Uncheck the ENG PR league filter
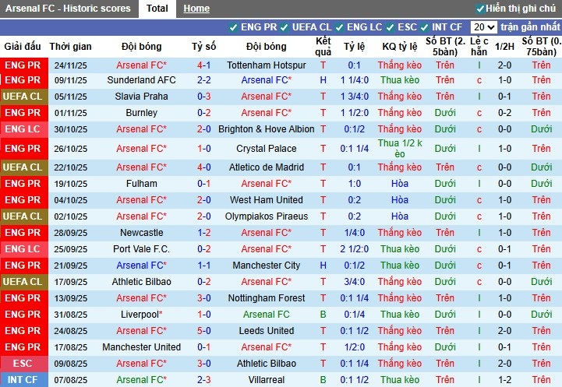The height and width of the screenshot is (387, 562). point(234,27)
